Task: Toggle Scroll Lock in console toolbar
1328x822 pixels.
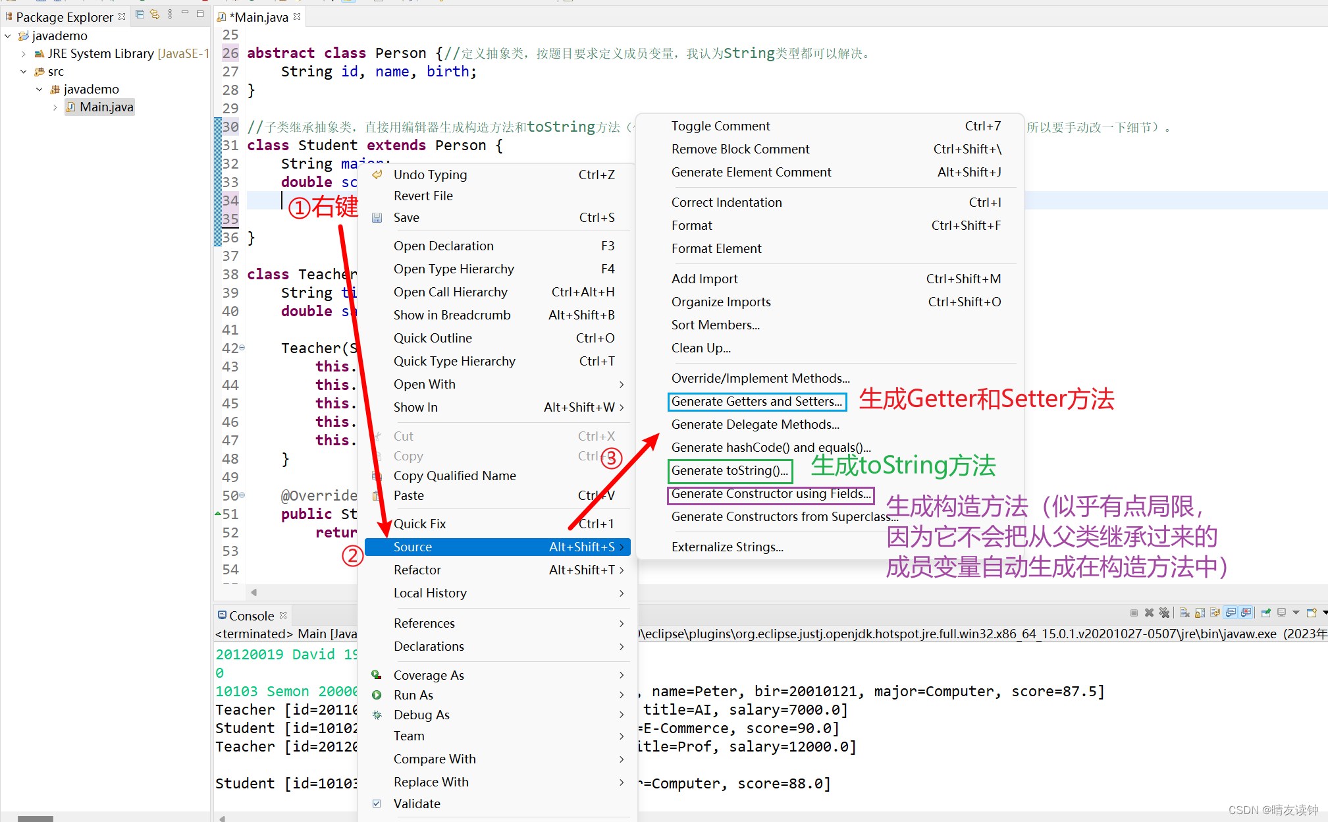Action: (1200, 613)
